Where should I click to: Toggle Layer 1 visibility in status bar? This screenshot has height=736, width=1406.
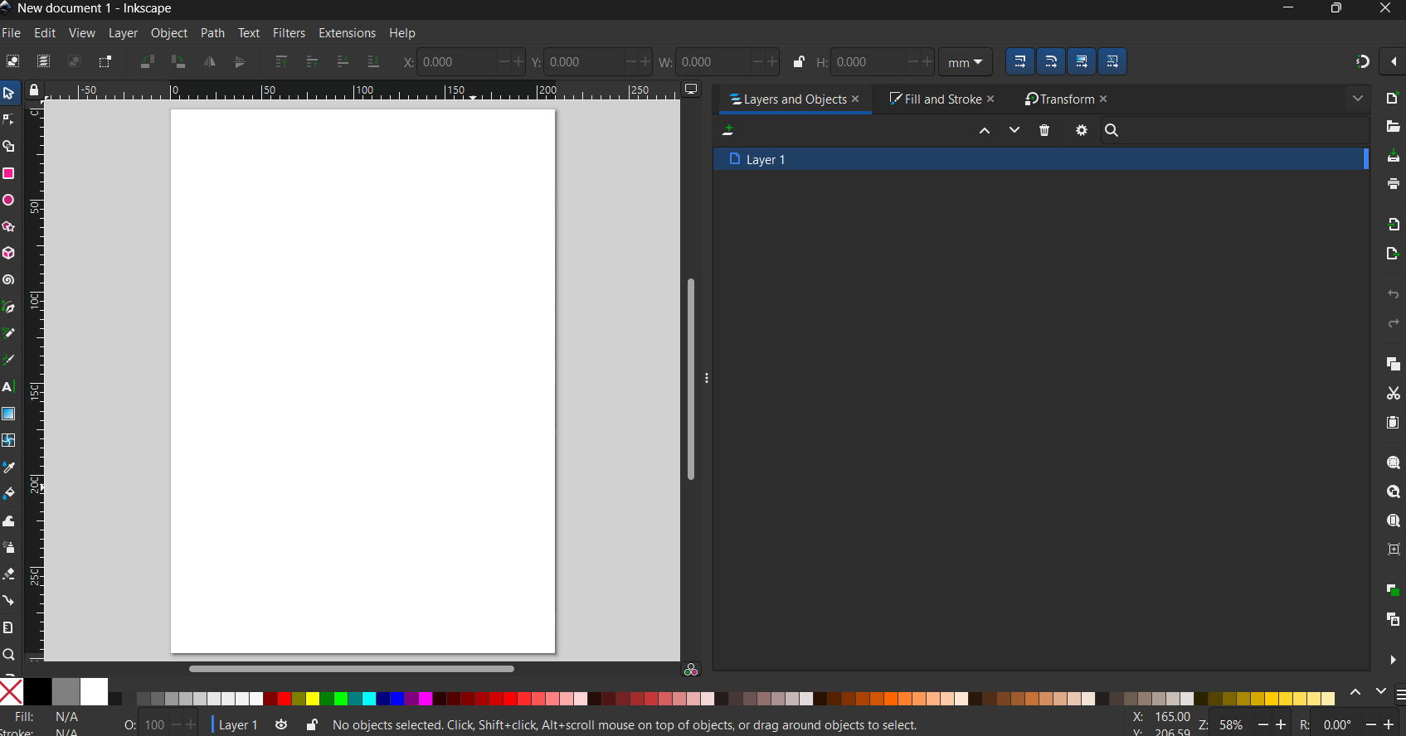[281, 725]
